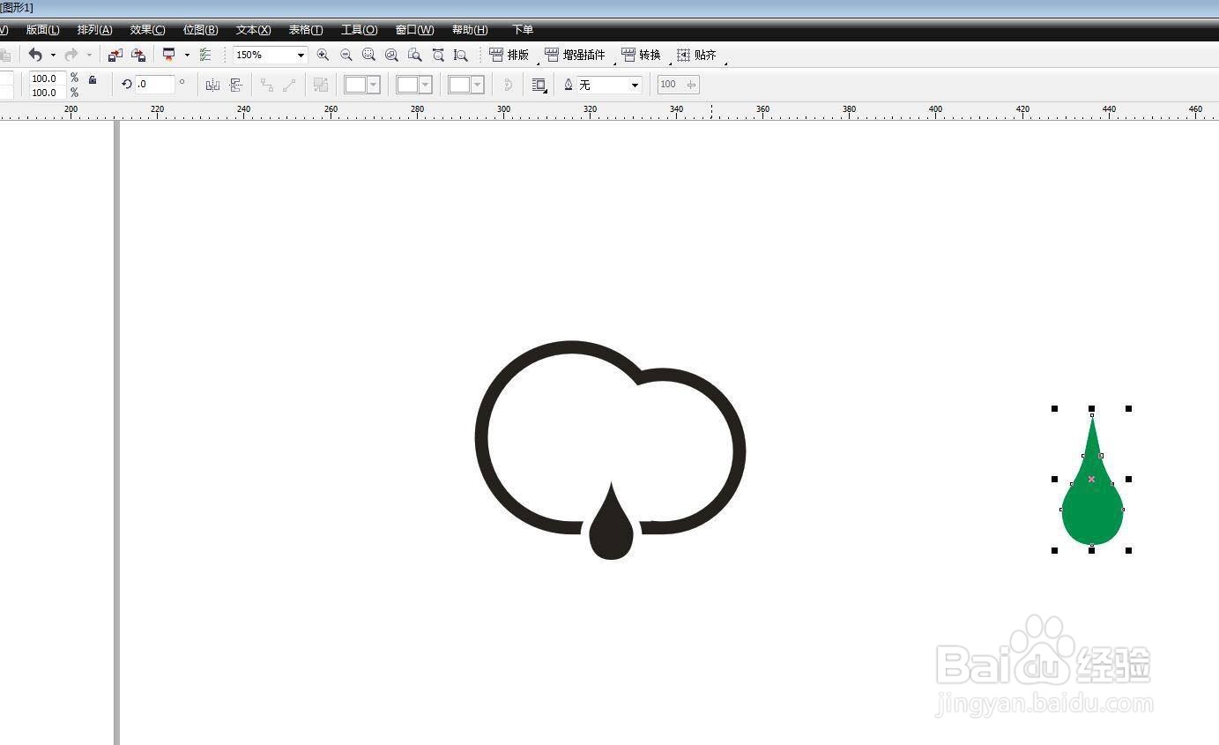1219x745 pixels.
Task: Click the Zoom Out magnifier icon
Action: click(x=346, y=55)
